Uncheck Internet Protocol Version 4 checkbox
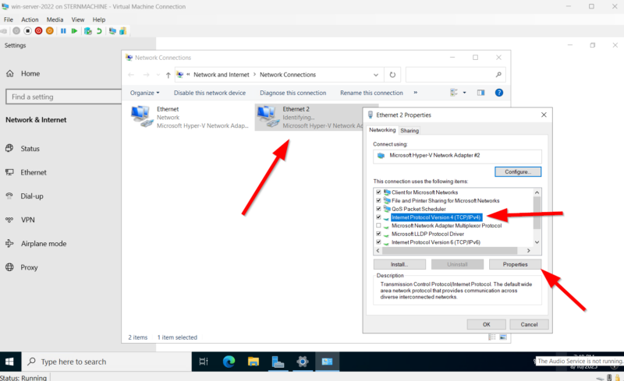This screenshot has width=624, height=381. [x=378, y=217]
